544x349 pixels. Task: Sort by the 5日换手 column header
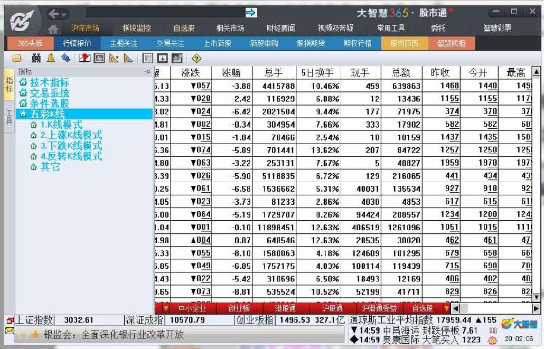click(x=317, y=73)
